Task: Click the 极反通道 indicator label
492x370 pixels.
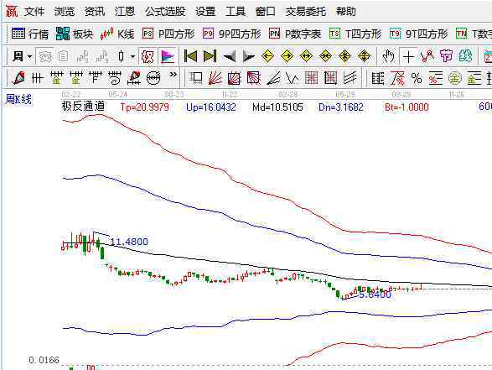Action: (x=83, y=107)
